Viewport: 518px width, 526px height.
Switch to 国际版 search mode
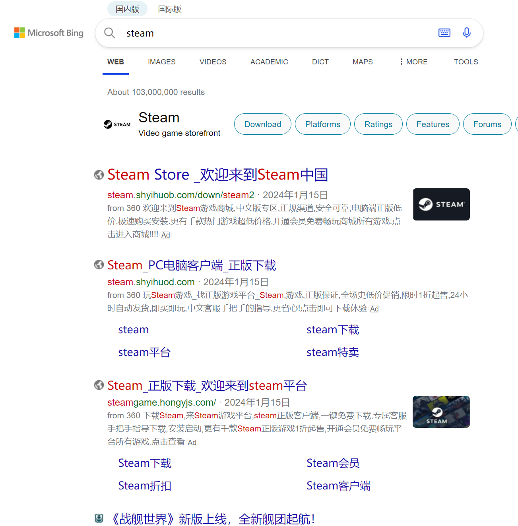tap(170, 9)
